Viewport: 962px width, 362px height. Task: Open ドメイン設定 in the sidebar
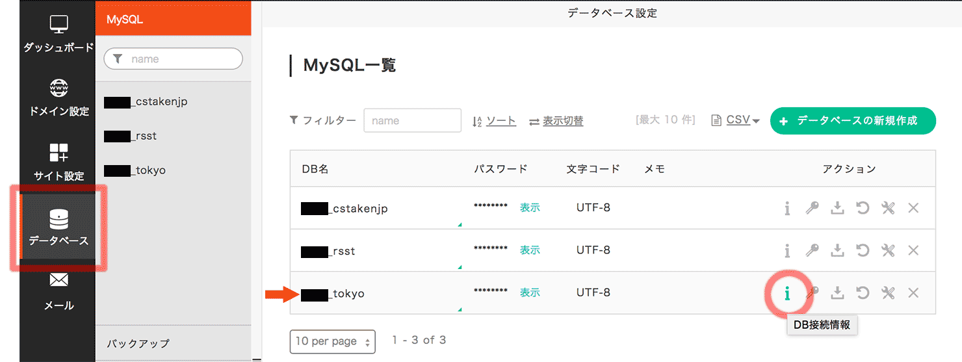click(x=58, y=97)
